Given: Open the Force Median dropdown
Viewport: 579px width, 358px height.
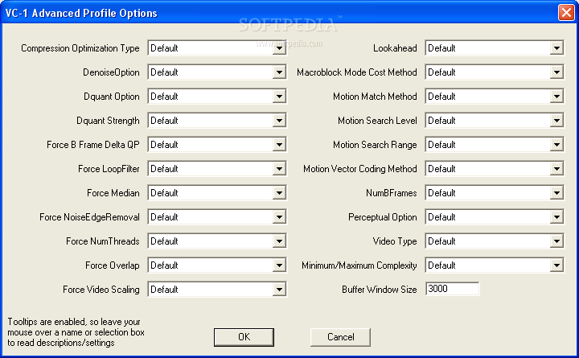Looking at the screenshot, I should coord(216,193).
